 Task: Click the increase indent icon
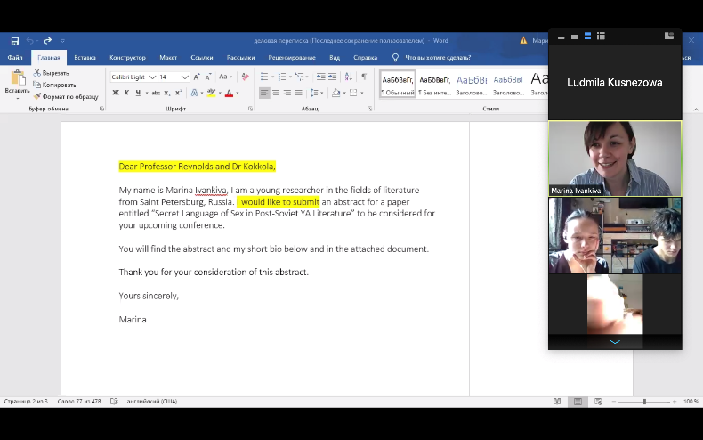point(332,77)
